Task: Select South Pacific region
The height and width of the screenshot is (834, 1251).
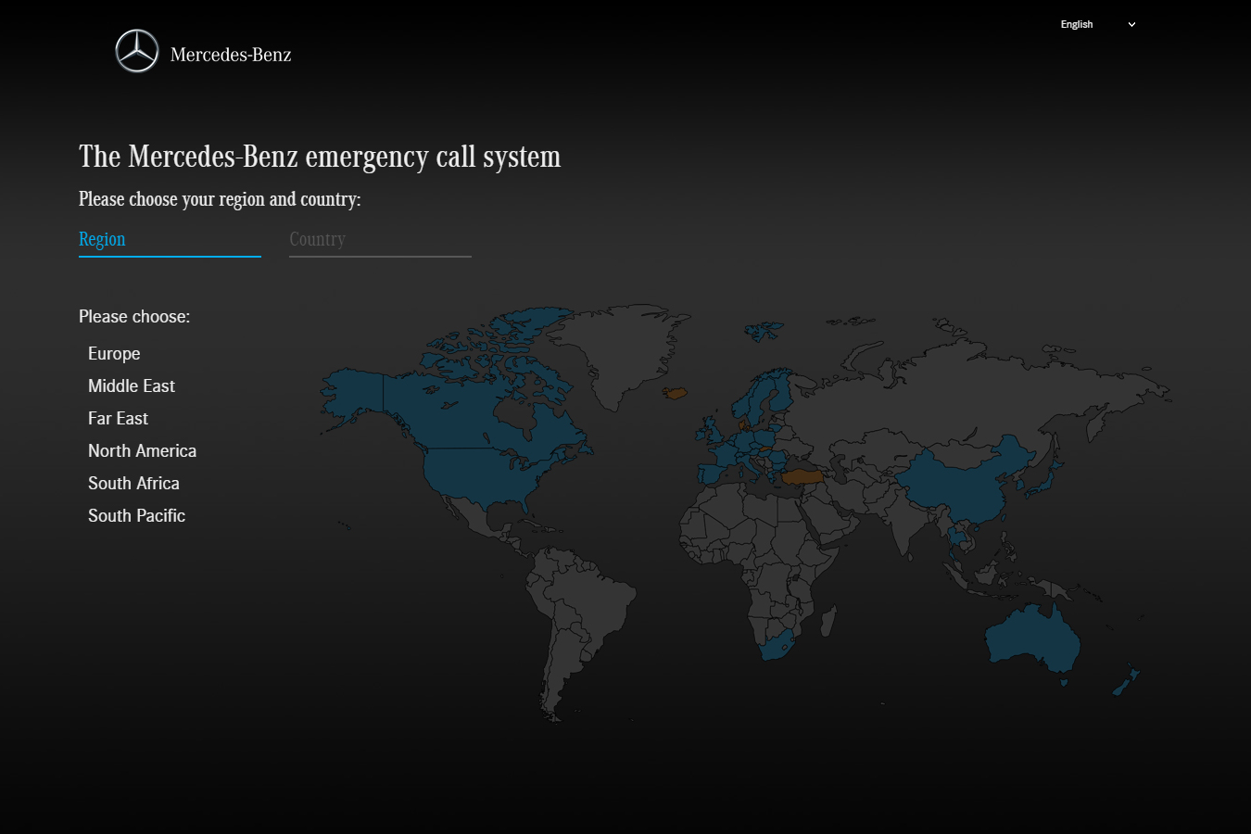Action: pyautogui.click(x=136, y=516)
